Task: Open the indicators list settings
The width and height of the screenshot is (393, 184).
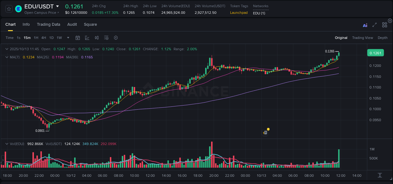Action: click(x=106, y=38)
